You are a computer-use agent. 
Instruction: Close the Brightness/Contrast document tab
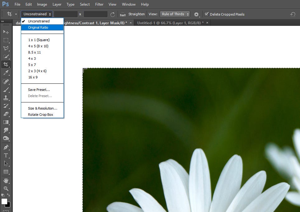point(131,23)
